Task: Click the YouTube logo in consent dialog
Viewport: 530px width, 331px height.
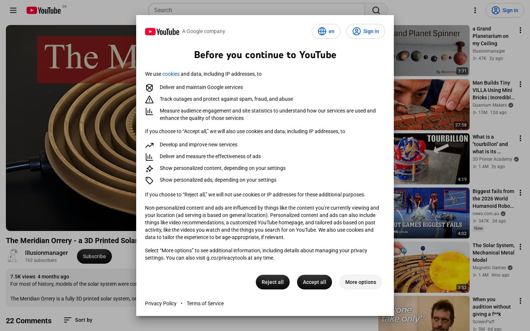Action: (162, 32)
